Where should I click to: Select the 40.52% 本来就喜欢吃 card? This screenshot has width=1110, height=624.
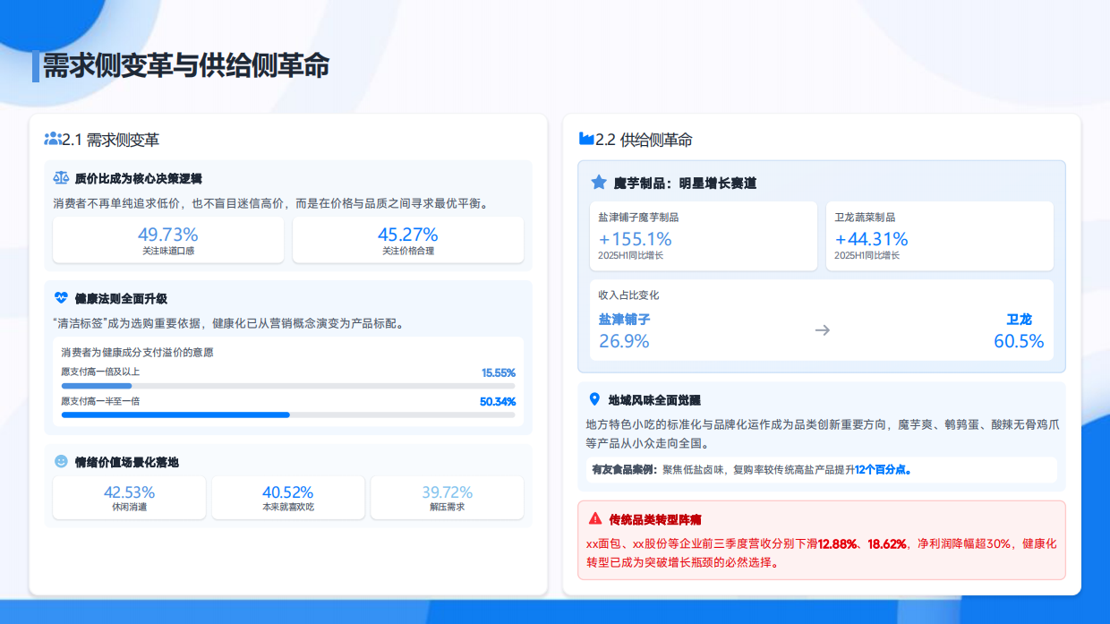pyautogui.click(x=287, y=497)
